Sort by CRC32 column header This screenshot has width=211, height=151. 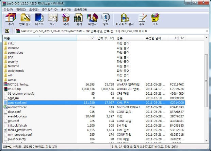click(x=177, y=38)
